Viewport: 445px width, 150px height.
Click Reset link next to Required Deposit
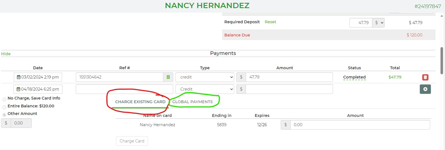tap(270, 22)
